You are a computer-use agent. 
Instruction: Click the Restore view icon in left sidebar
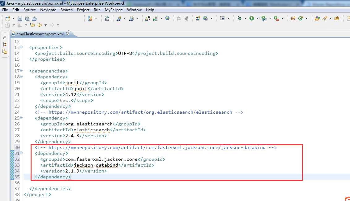(x=5, y=38)
